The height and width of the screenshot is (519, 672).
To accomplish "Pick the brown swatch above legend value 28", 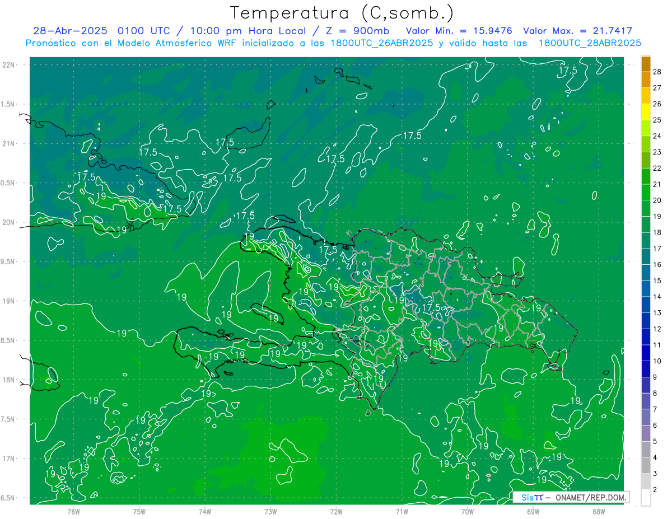I will click(x=646, y=64).
